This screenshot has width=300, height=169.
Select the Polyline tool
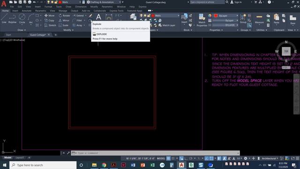click(12, 18)
